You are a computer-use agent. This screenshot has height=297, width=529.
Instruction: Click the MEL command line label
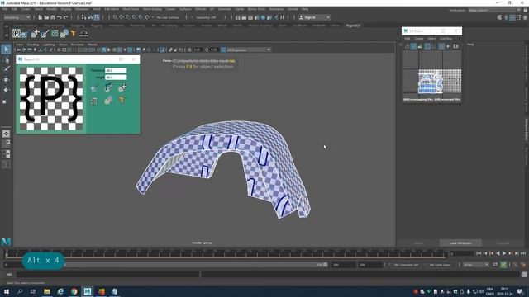(x=9, y=275)
